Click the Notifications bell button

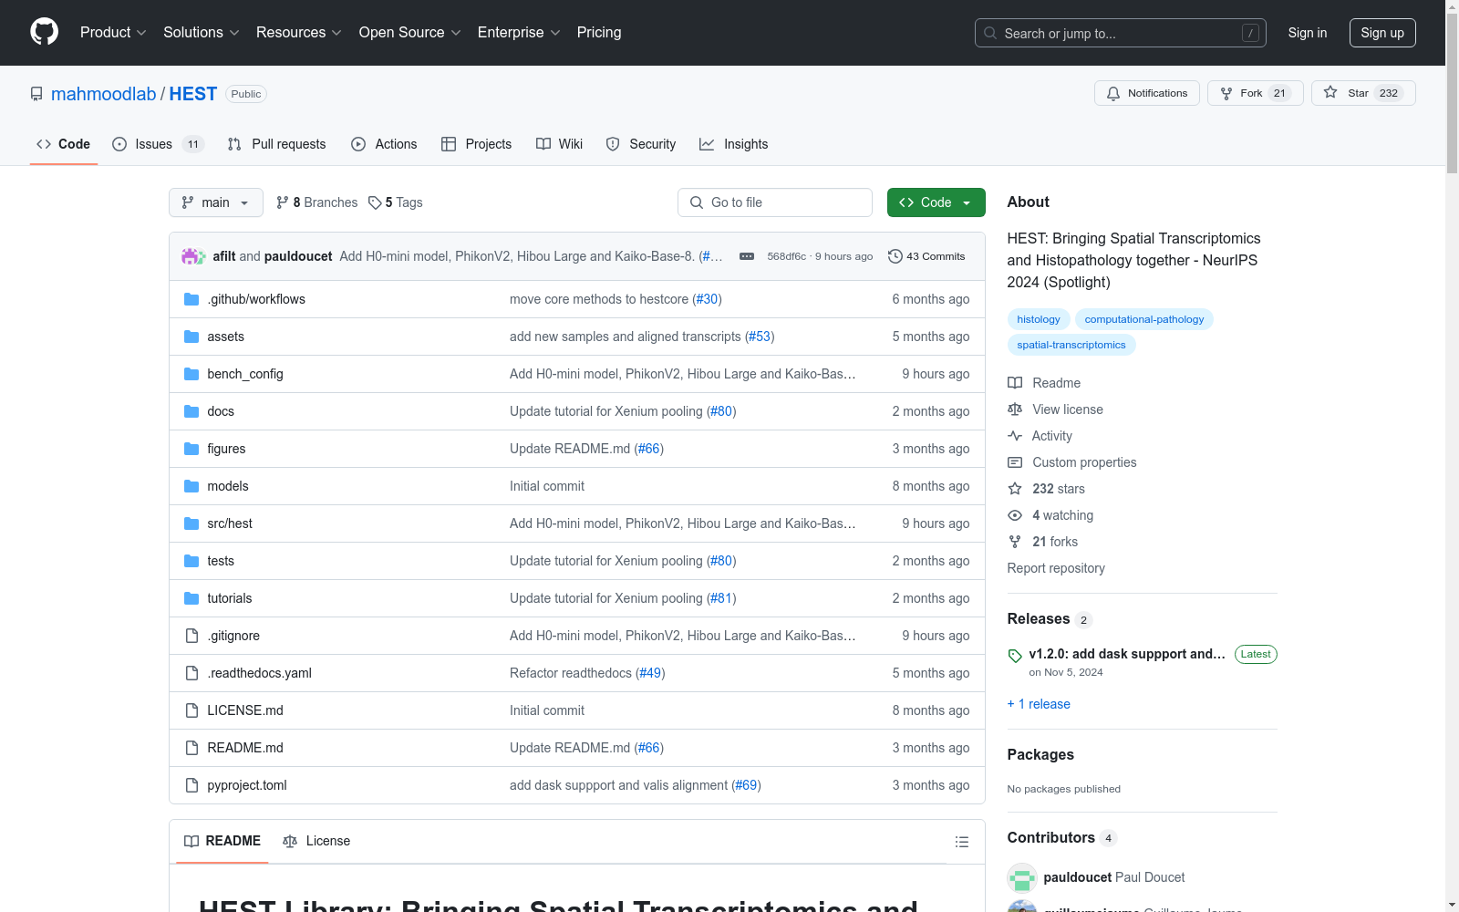(1147, 93)
